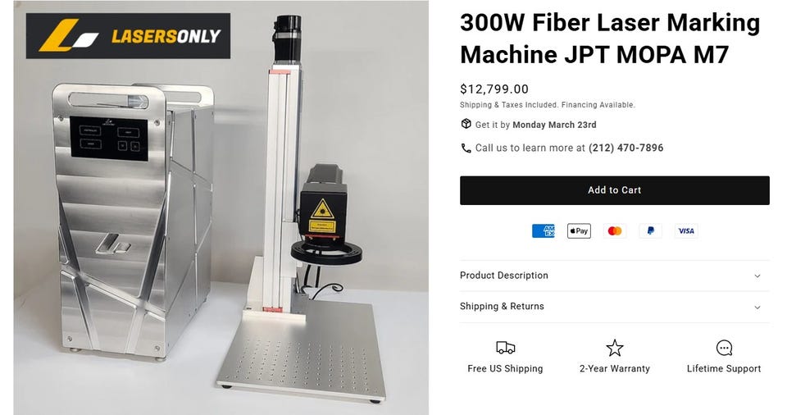Viewport: 787px width, 415px height.
Task: Call the (212) 470-7896 phone number
Action: click(626, 148)
